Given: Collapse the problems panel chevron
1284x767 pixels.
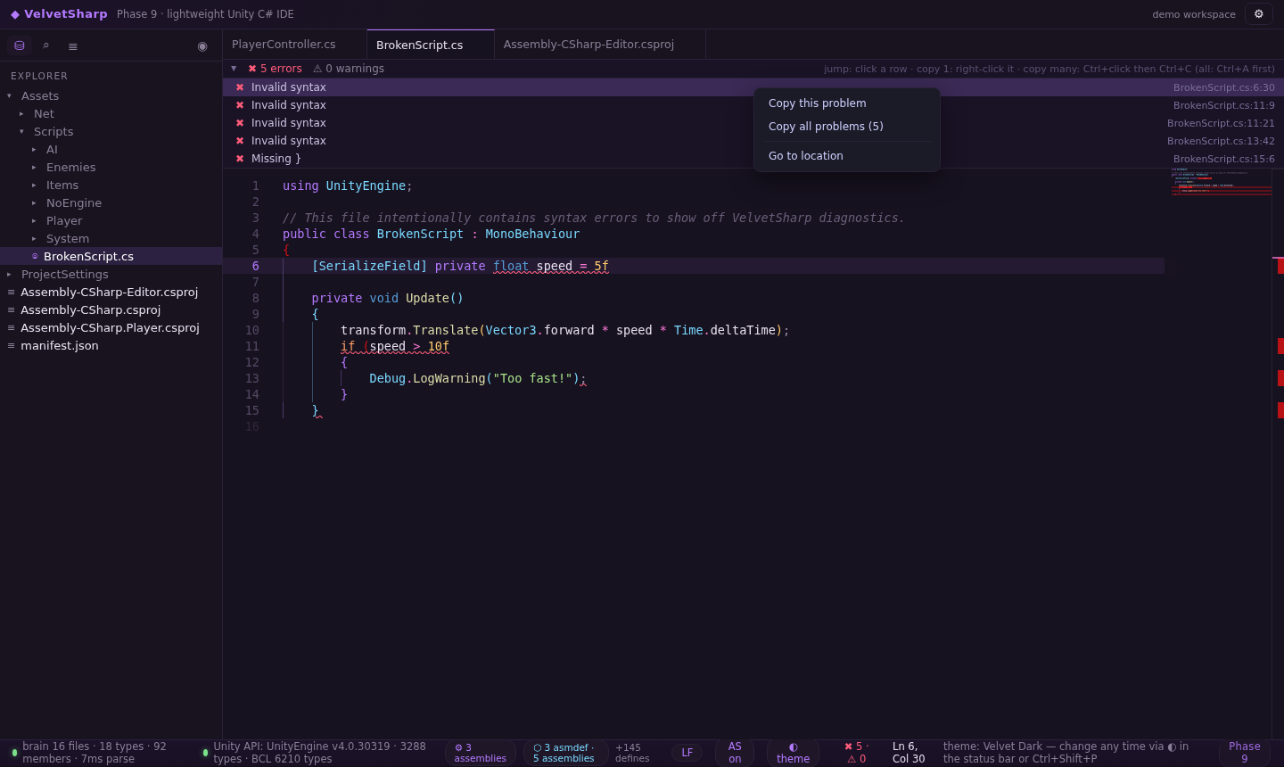Looking at the screenshot, I should (234, 69).
